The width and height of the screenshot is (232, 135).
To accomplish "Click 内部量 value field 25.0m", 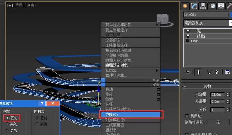I will point(218,94).
